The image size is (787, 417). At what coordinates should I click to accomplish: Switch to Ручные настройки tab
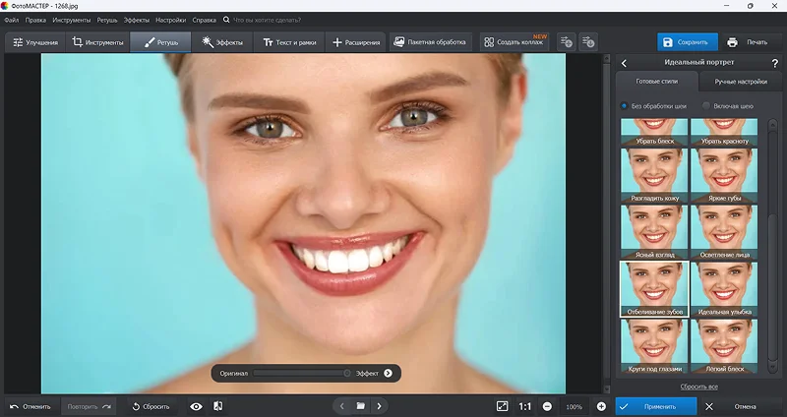[x=741, y=82]
